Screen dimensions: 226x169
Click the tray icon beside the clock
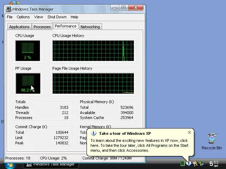tap(201, 163)
